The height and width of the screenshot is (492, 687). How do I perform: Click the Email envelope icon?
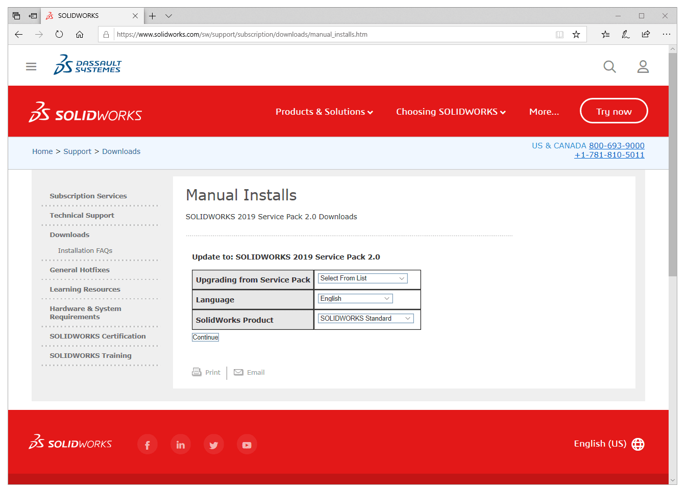[238, 372]
